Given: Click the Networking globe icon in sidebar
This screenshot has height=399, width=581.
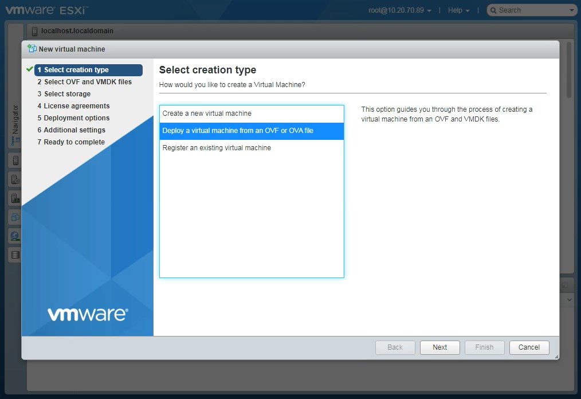Looking at the screenshot, I should pyautogui.click(x=15, y=236).
